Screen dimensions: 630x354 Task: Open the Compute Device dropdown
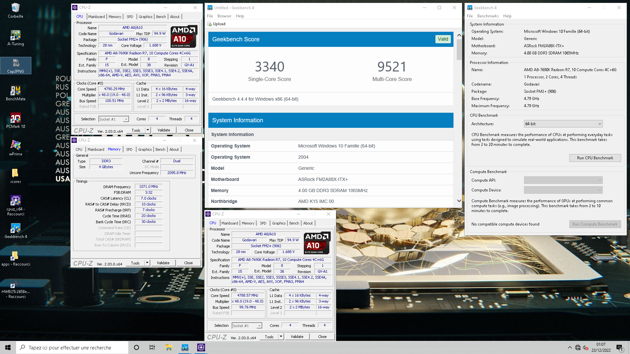pyautogui.click(x=563, y=190)
